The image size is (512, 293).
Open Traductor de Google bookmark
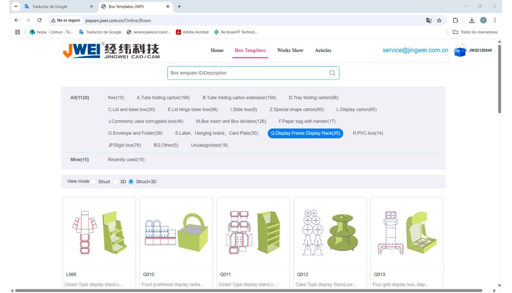100,32
